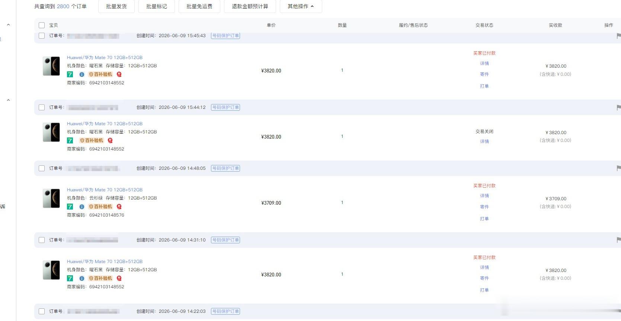
Task: Click the 百补验机 badge in the 15:45:43 order
Action: (100, 74)
